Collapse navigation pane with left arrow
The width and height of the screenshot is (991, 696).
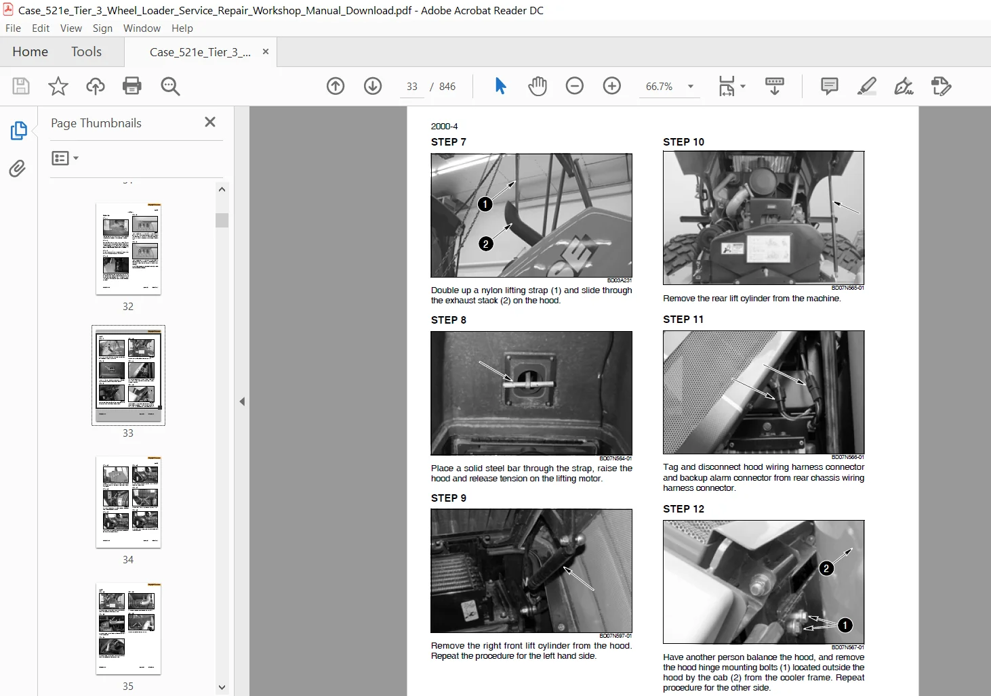(x=242, y=401)
